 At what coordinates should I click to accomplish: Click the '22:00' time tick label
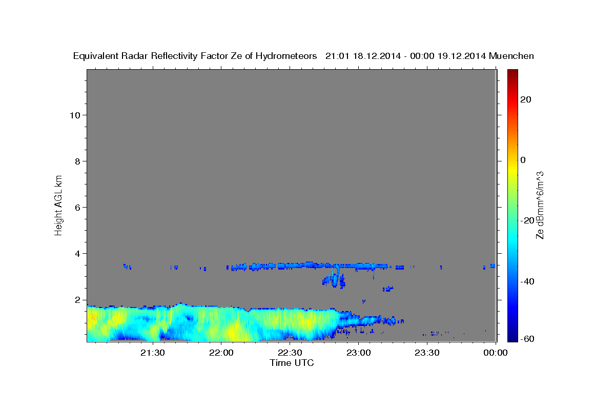[221, 353]
